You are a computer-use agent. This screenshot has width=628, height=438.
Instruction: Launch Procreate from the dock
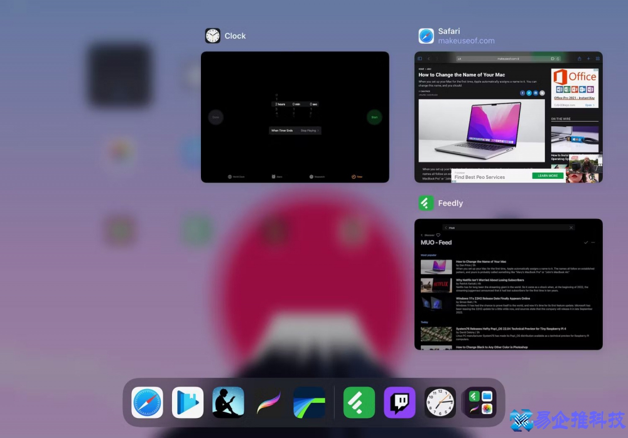click(x=268, y=402)
